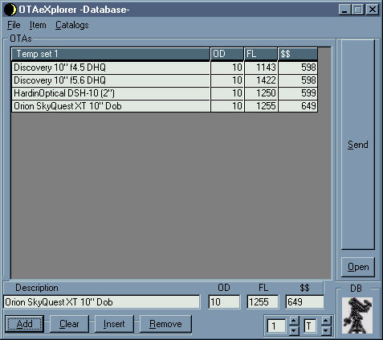Click the field showing T

tap(310, 326)
